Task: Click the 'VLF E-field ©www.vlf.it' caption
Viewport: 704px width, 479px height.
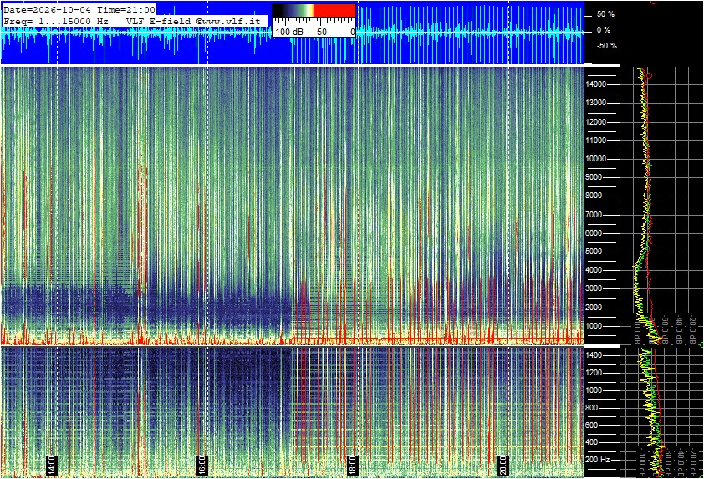Action: tap(193, 21)
